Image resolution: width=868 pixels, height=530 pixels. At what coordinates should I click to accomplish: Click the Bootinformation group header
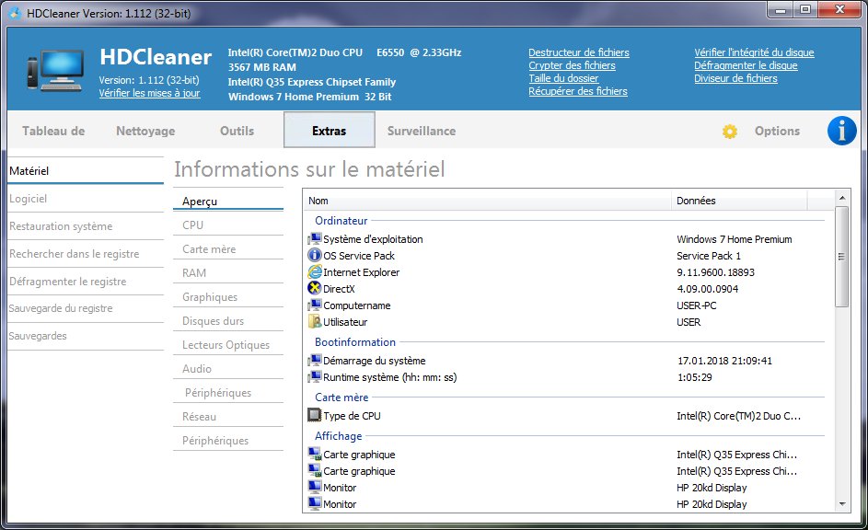355,342
